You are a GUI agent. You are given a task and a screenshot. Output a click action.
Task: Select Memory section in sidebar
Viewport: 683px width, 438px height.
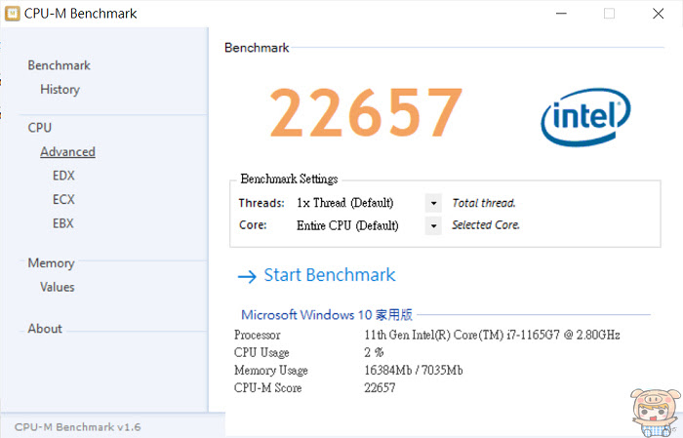click(x=51, y=263)
